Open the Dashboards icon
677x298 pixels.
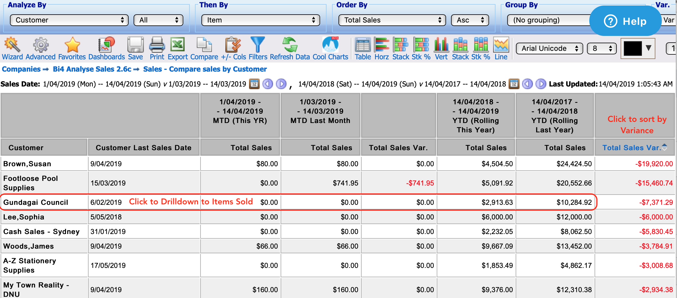click(x=107, y=49)
